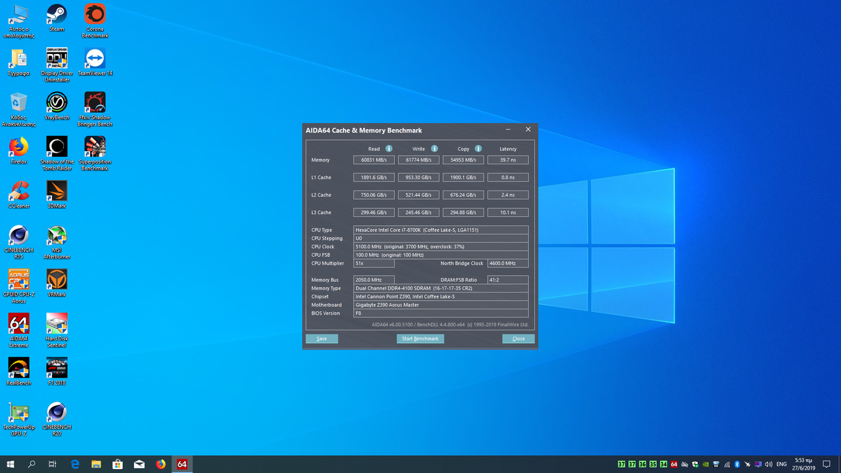Open taskbar search magnifier
Viewport: 841px width, 473px height.
pos(32,464)
